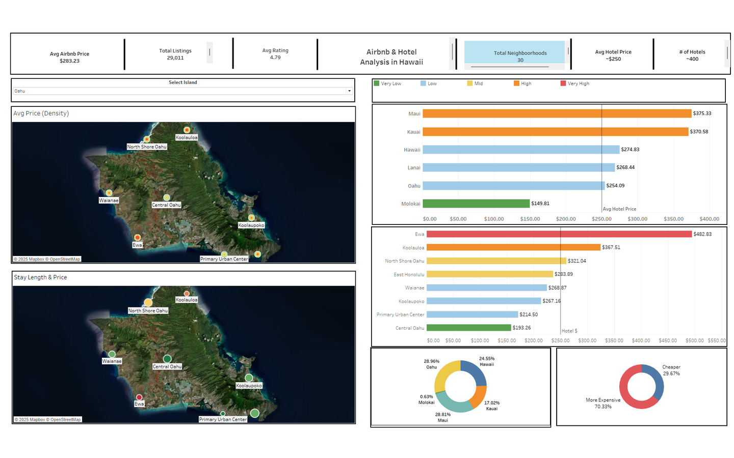Click the # of Hotels ~400 tile

tap(692, 55)
